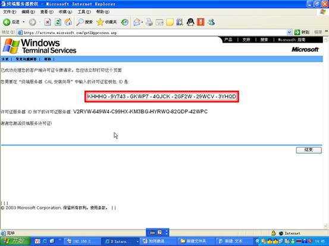Screen dimensions: 329x246
Task: Open the 工具 (Tools) menu
Action: click(x=84, y=12)
